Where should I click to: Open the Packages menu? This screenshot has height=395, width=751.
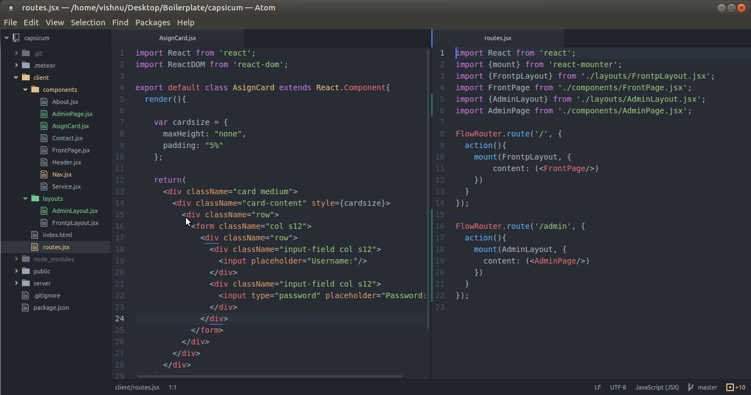tap(152, 23)
